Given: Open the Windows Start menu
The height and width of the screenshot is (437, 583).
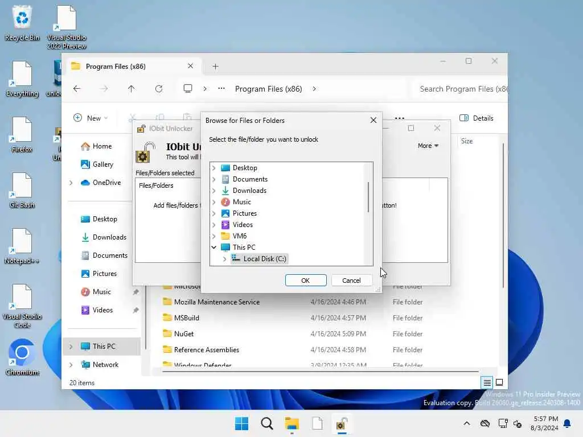Looking at the screenshot, I should pyautogui.click(x=241, y=423).
